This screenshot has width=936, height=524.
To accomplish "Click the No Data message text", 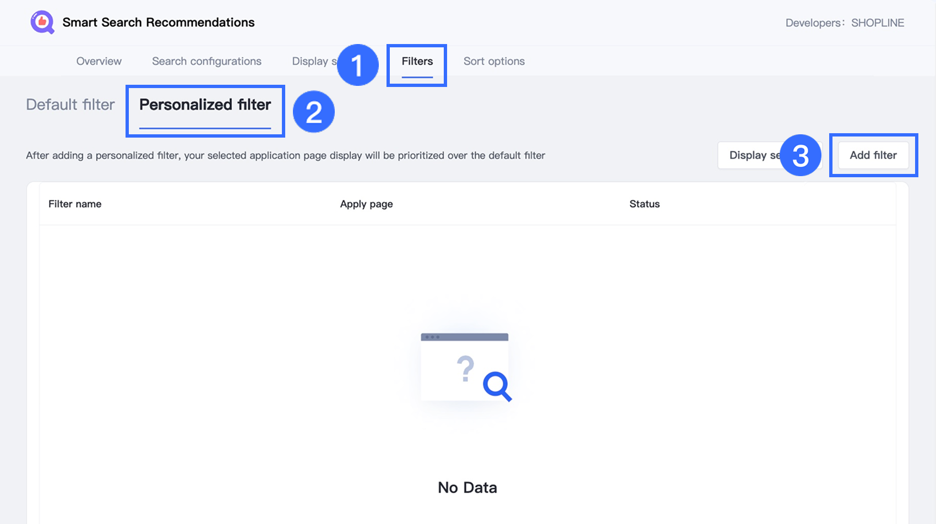I will coord(467,487).
